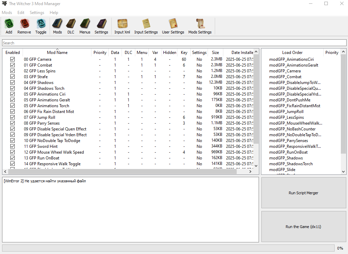Select the 04 GFP Shadows row
Image resolution: width=348 pixels, height=254 pixels.
128,83
